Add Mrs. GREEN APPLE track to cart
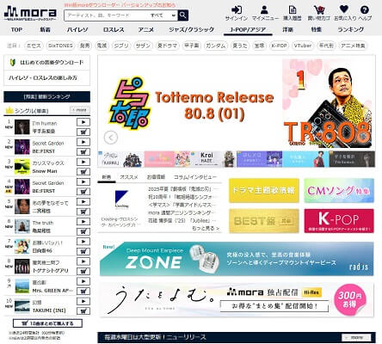382x344 pixels. tap(83, 291)
